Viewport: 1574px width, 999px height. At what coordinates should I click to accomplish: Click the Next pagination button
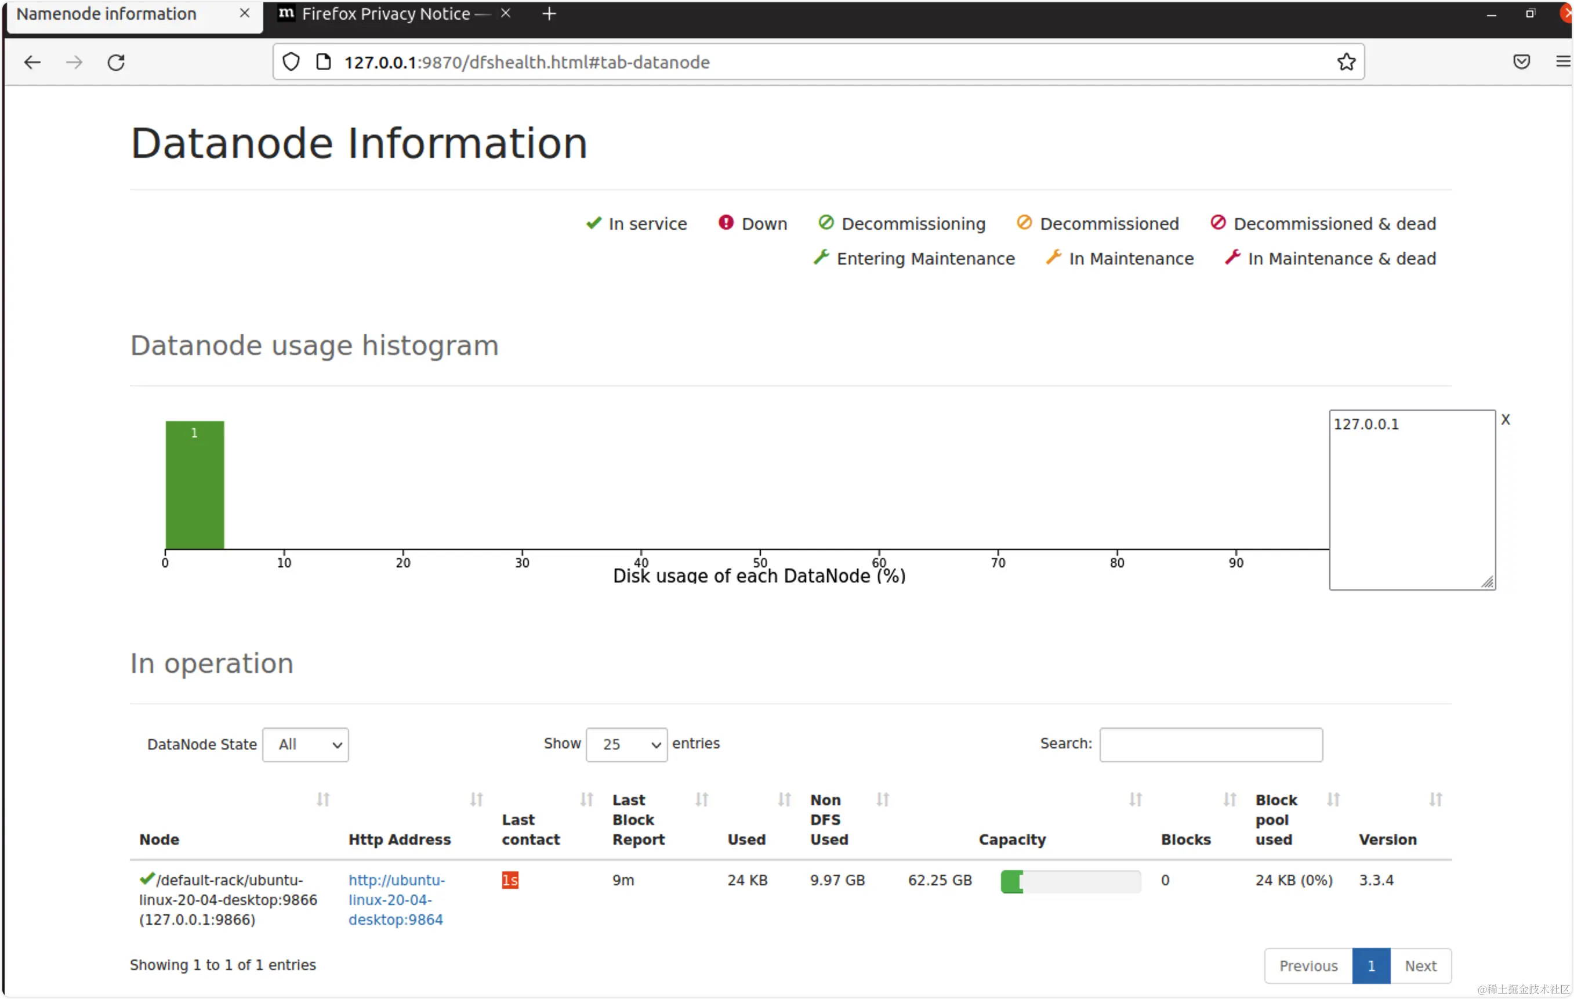pyautogui.click(x=1420, y=966)
